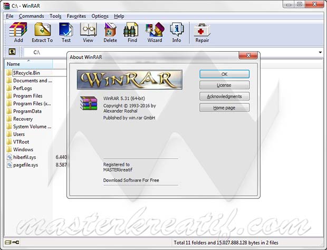
Task: Click the WinRAR books icon in About dialog
Action: point(89,103)
